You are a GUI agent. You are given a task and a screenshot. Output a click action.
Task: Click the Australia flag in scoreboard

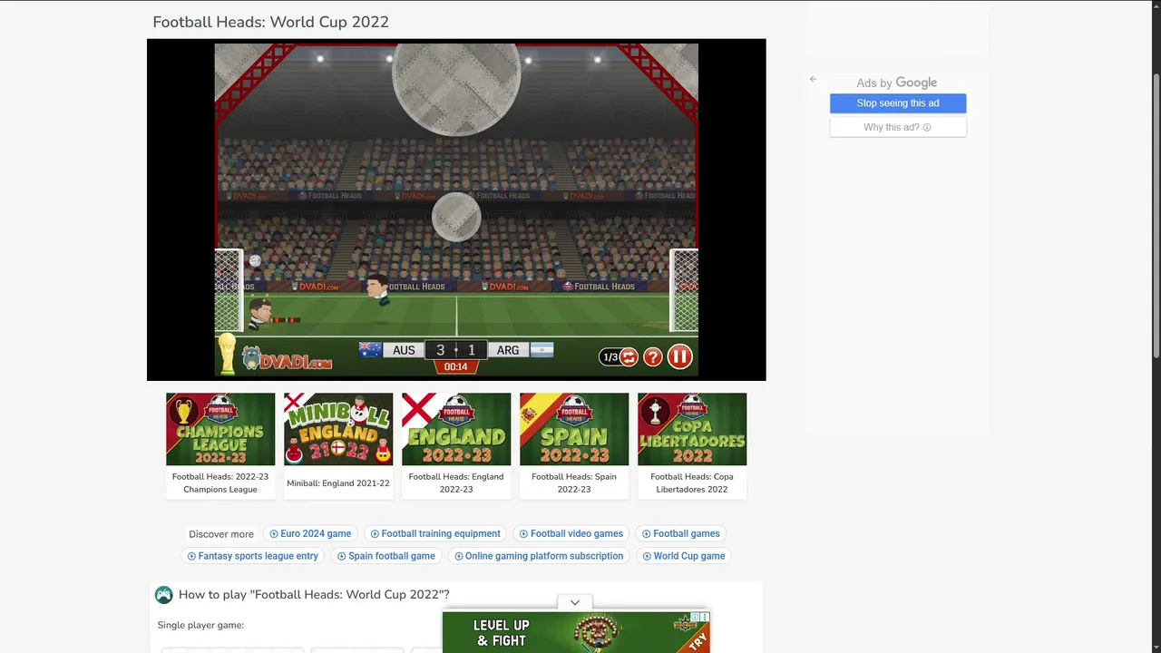tap(369, 350)
